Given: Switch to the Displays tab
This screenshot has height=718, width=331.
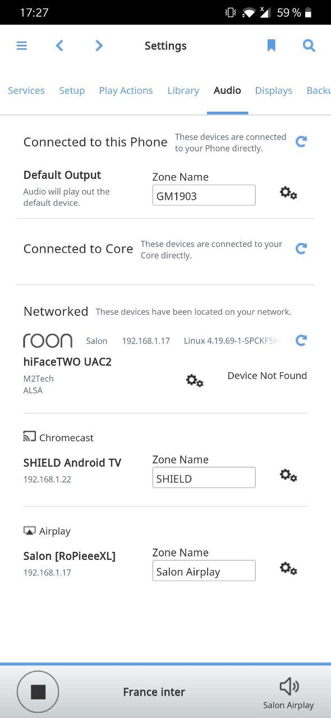Looking at the screenshot, I should pyautogui.click(x=274, y=90).
